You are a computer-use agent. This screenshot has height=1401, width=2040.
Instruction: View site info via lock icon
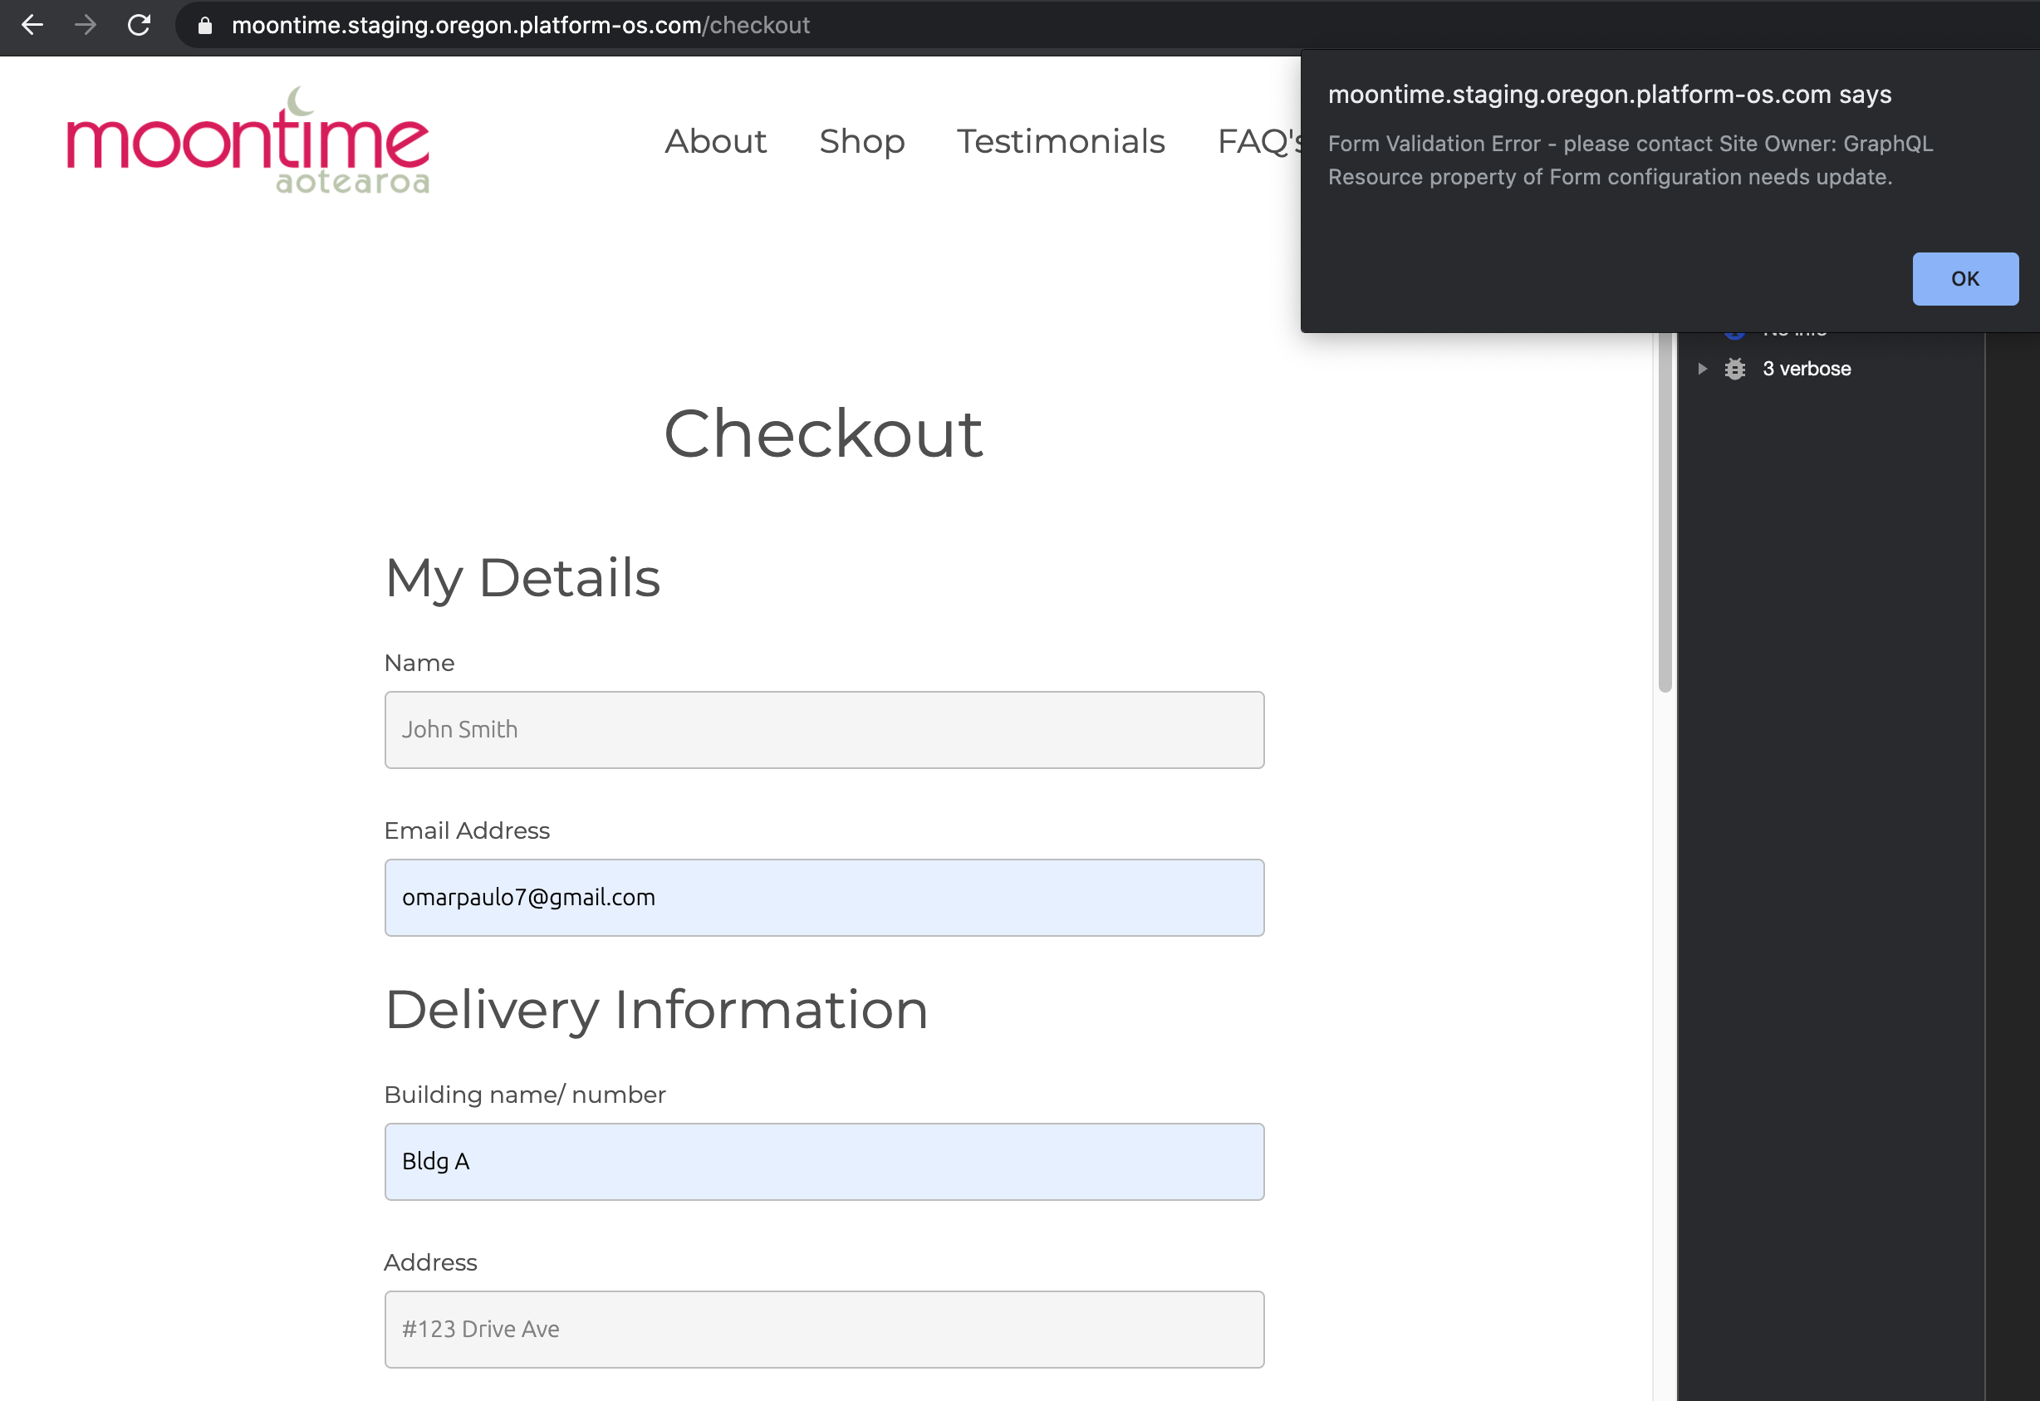tap(205, 26)
